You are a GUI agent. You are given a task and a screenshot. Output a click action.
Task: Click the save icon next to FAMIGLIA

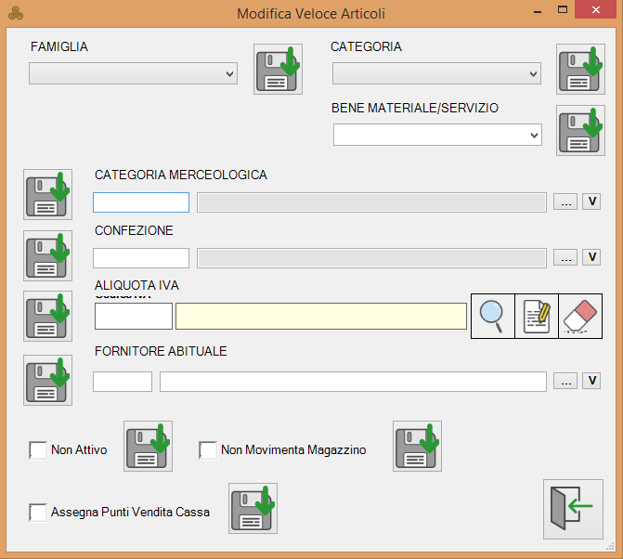[x=278, y=69]
